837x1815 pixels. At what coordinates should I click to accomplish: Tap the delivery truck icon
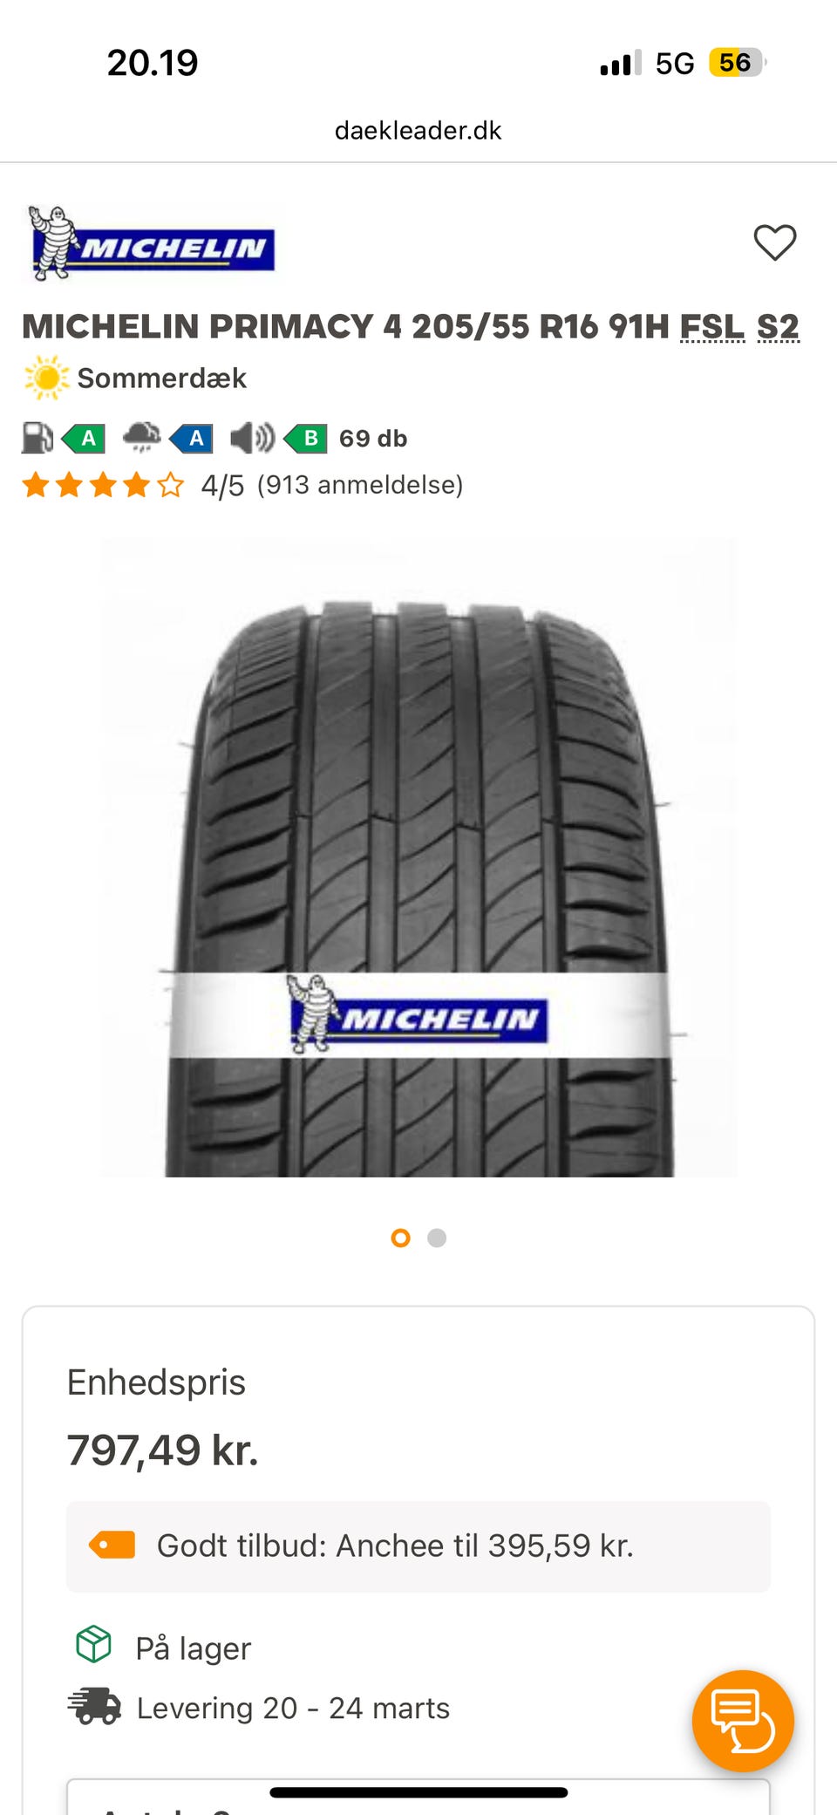pos(94,1706)
